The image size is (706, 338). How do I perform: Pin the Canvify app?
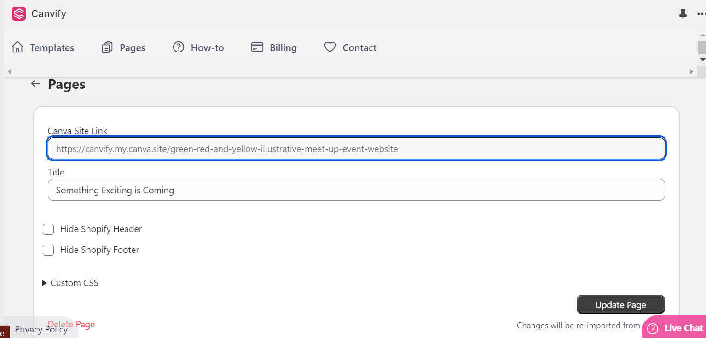point(683,14)
